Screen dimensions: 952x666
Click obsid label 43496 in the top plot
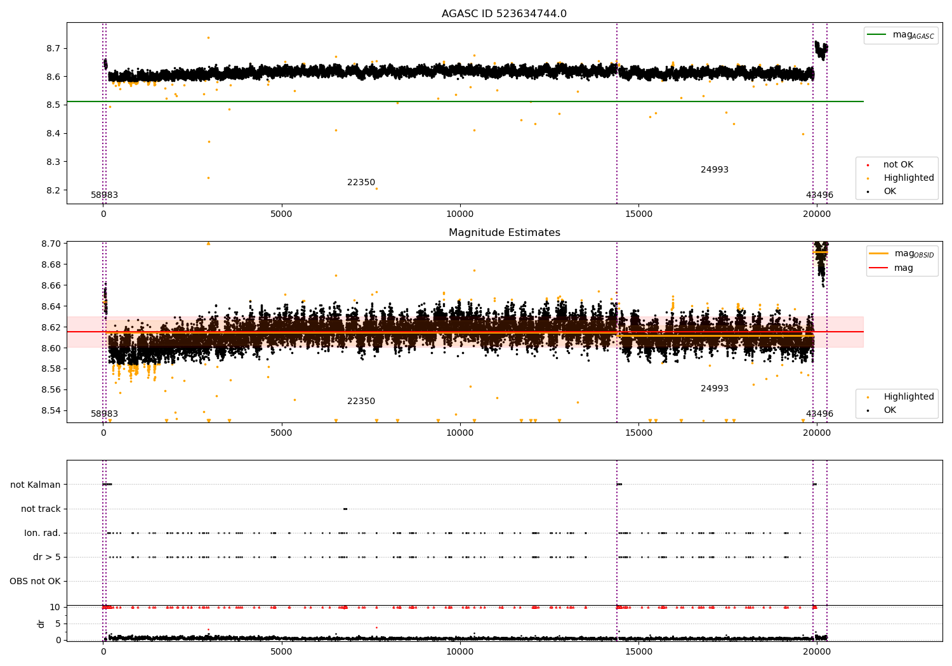pyautogui.click(x=819, y=195)
